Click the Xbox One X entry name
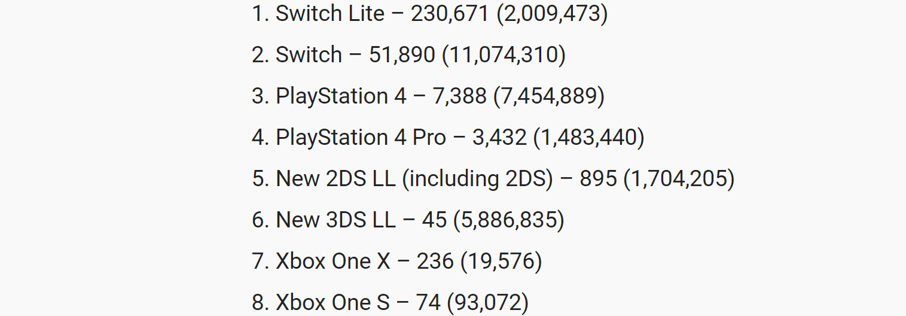Screen dimensions: 906x316 pyautogui.click(x=332, y=261)
